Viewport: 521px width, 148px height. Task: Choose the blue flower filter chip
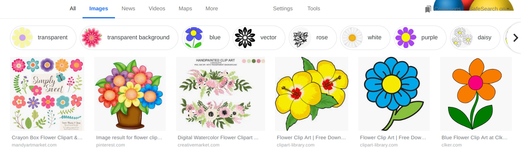[x=205, y=38]
